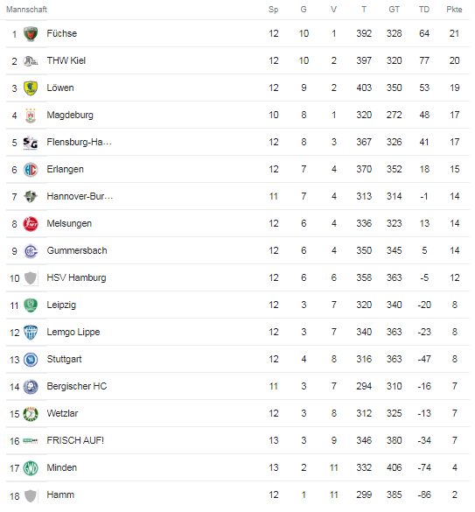
Task: Click the gray HSV Hamburg placeholder shield
Action: pyautogui.click(x=31, y=278)
